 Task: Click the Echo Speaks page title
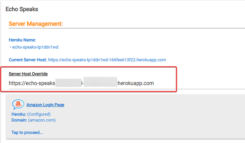pyautogui.click(x=22, y=9)
